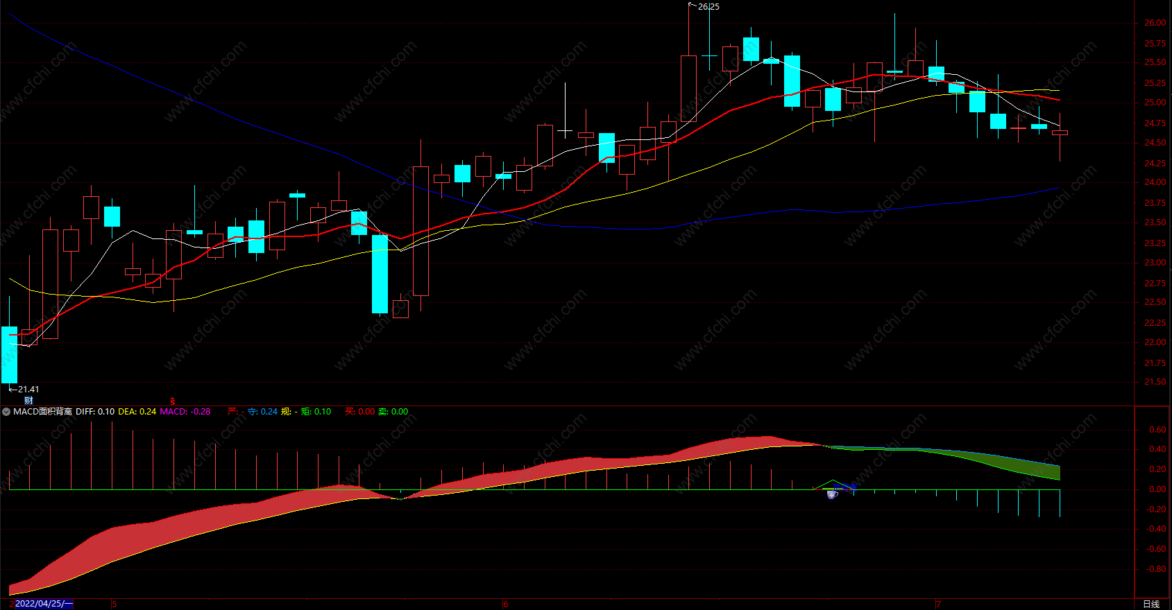This screenshot has height=610, width=1172.
Task: Click the 守: 0.24 reading
Action: click(x=263, y=412)
